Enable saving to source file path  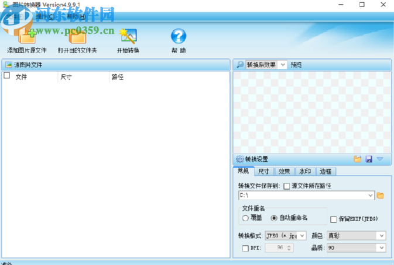coord(286,186)
